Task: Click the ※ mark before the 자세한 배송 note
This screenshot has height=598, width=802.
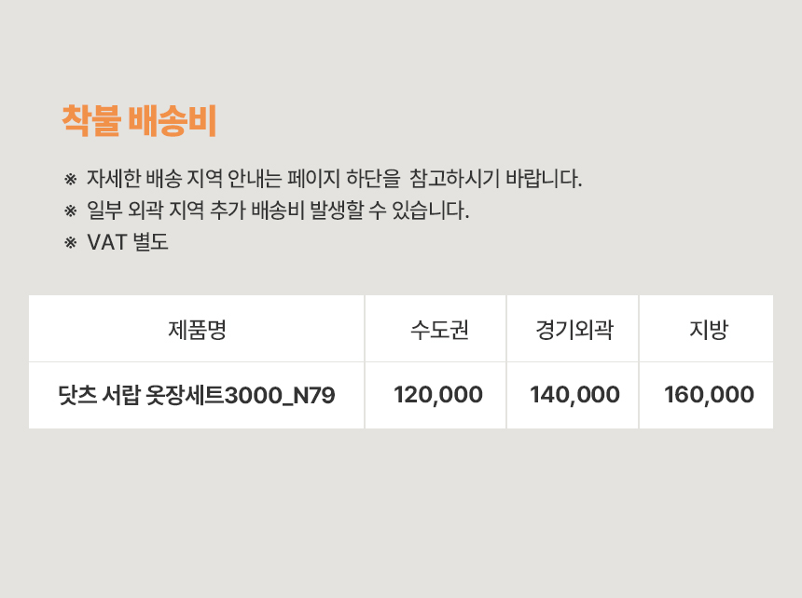Action: (x=70, y=179)
